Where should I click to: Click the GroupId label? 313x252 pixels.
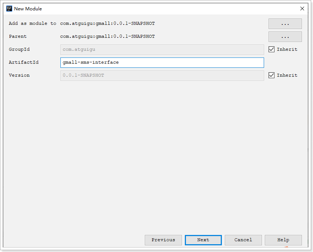point(19,50)
